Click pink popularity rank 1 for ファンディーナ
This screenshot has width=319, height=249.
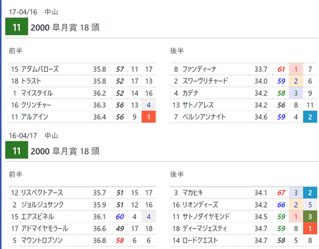296,69
